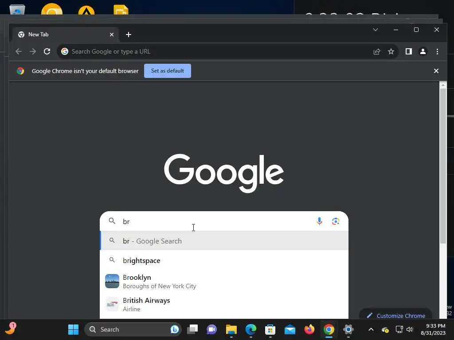Choose Brooklyn suggestion
This screenshot has width=454, height=340.
pyautogui.click(x=224, y=281)
